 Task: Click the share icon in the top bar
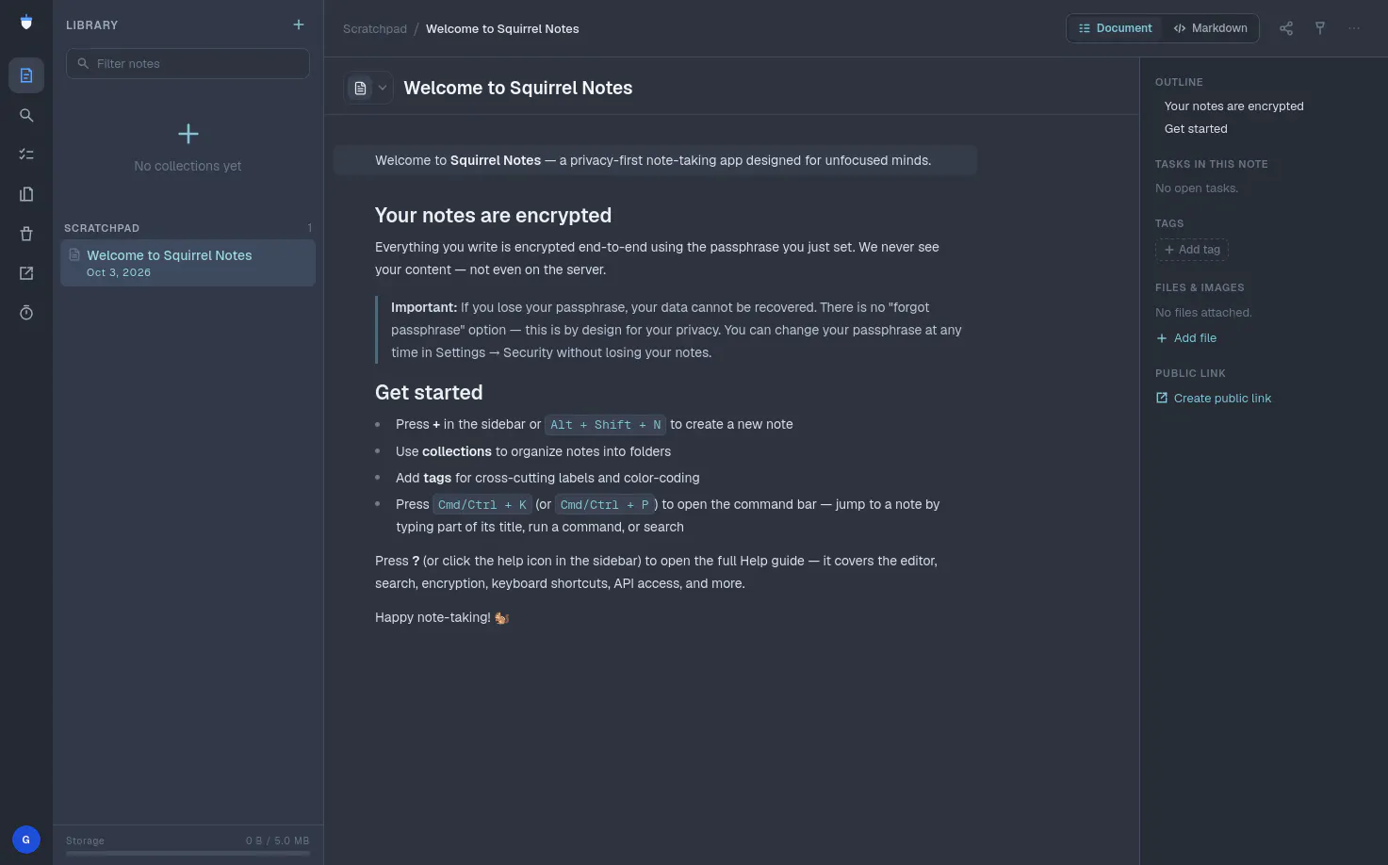(1286, 28)
